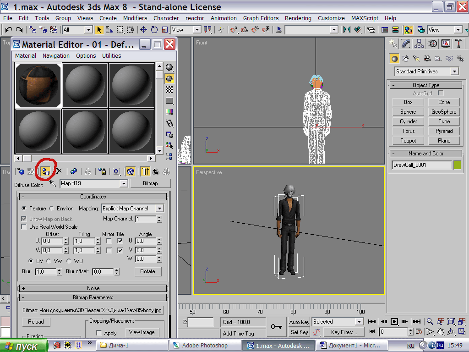This screenshot has width=469, height=352.
Task: Click Get Material icon in Material Editor
Action: click(x=20, y=171)
